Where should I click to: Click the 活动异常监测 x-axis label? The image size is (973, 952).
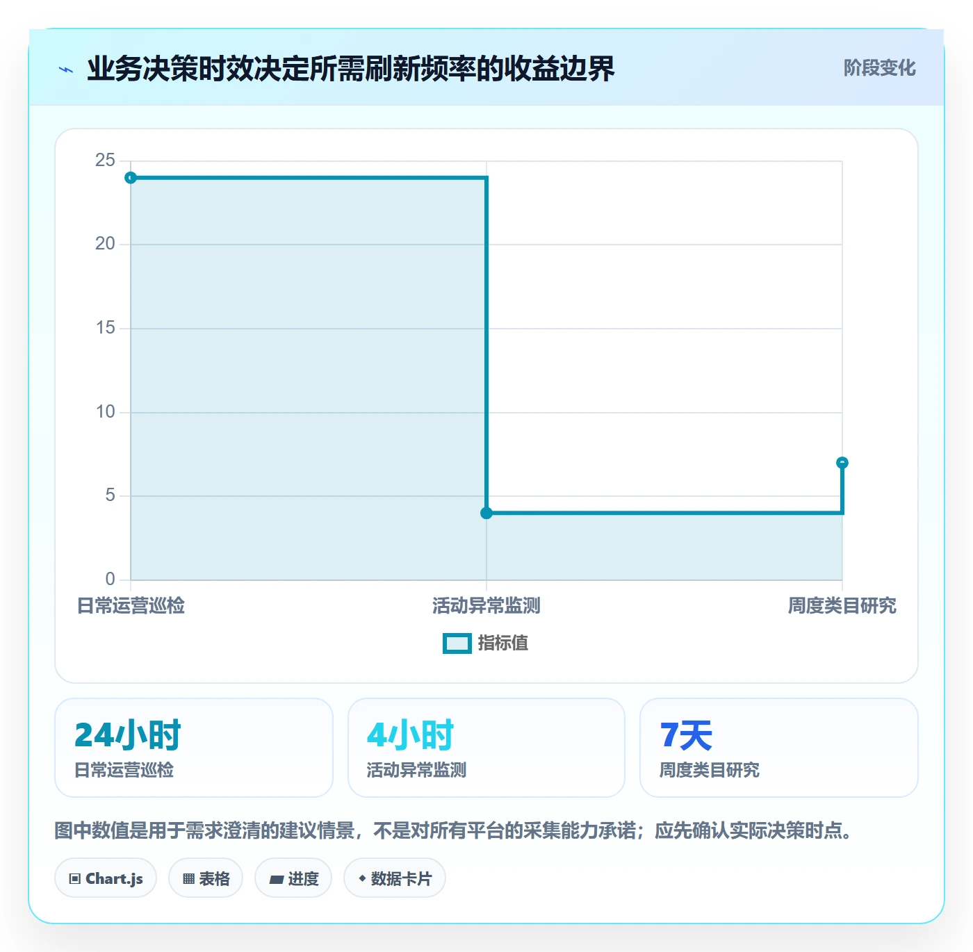click(486, 606)
